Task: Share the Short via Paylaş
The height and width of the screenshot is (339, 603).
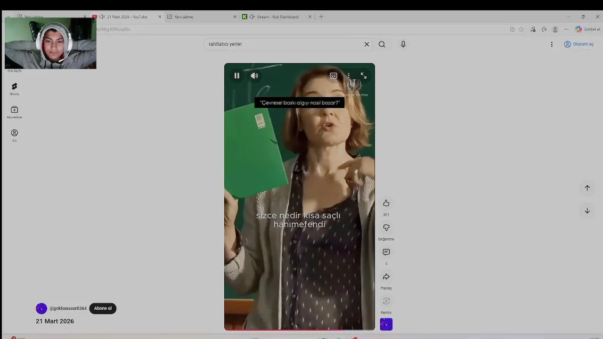Action: [386, 276]
